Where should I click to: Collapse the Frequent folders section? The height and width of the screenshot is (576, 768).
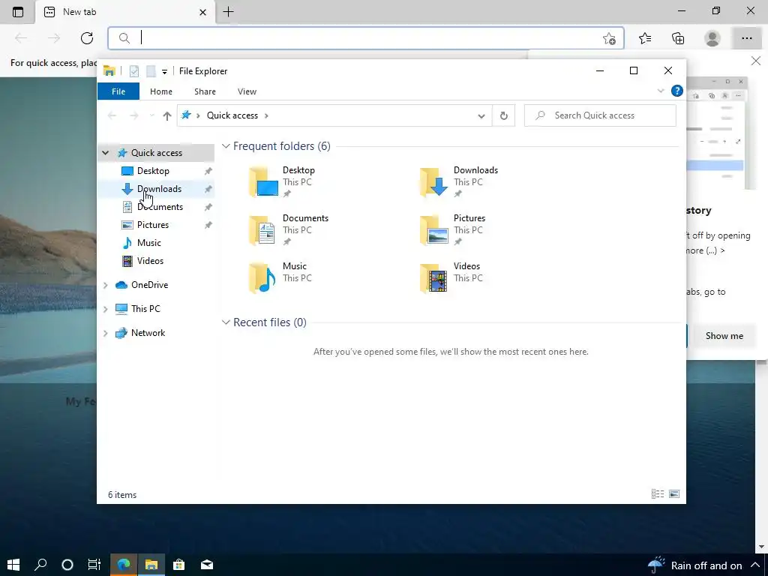coord(226,146)
